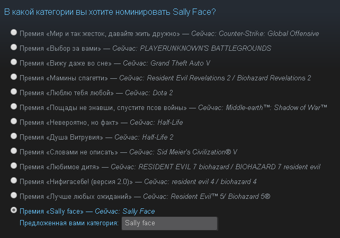Choose the «Любимое дитя» award radio button
The width and height of the screenshot is (340, 238).
point(14,166)
